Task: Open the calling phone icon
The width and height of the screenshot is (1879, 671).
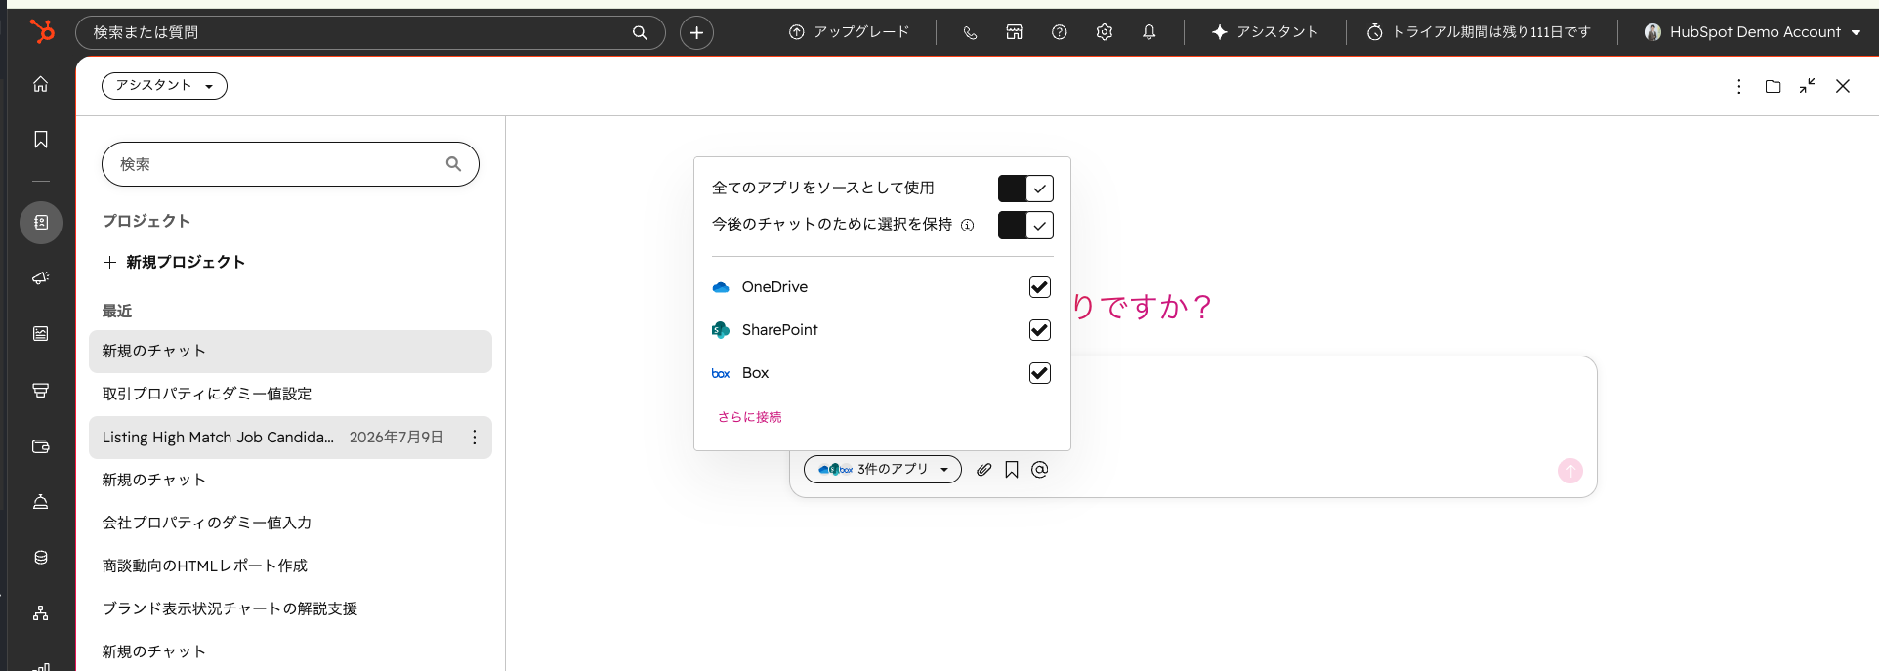Action: click(970, 32)
